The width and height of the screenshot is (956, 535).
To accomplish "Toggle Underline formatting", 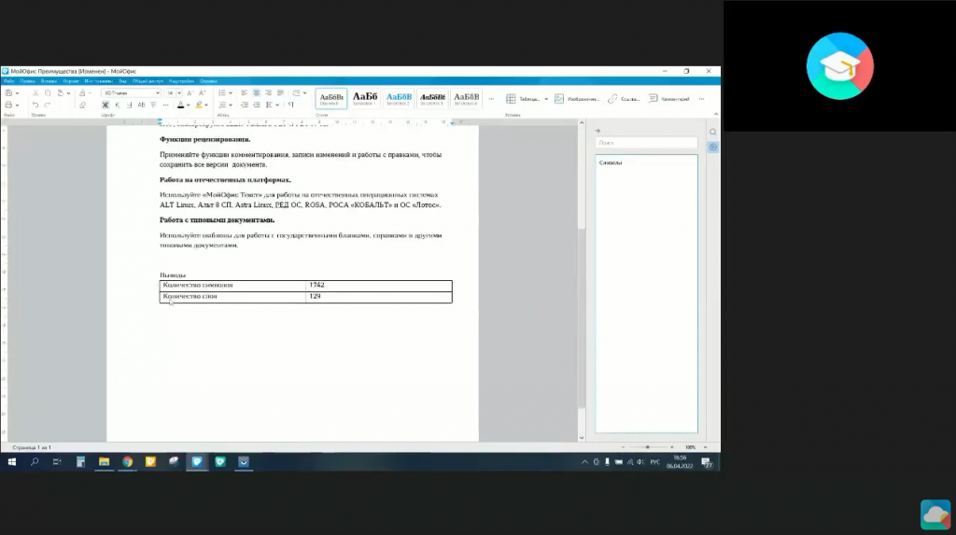I will (x=129, y=105).
